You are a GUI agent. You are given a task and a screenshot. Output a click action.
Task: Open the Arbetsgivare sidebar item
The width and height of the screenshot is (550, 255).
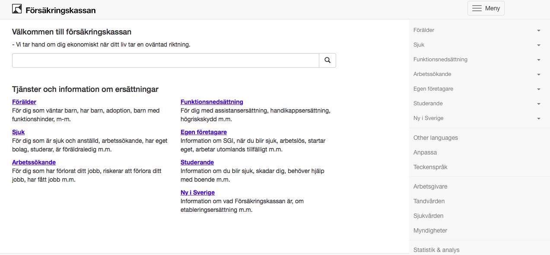coord(430,186)
